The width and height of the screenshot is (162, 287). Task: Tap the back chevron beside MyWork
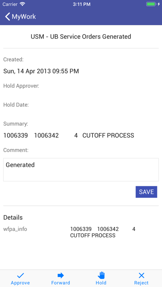[x=7, y=16]
